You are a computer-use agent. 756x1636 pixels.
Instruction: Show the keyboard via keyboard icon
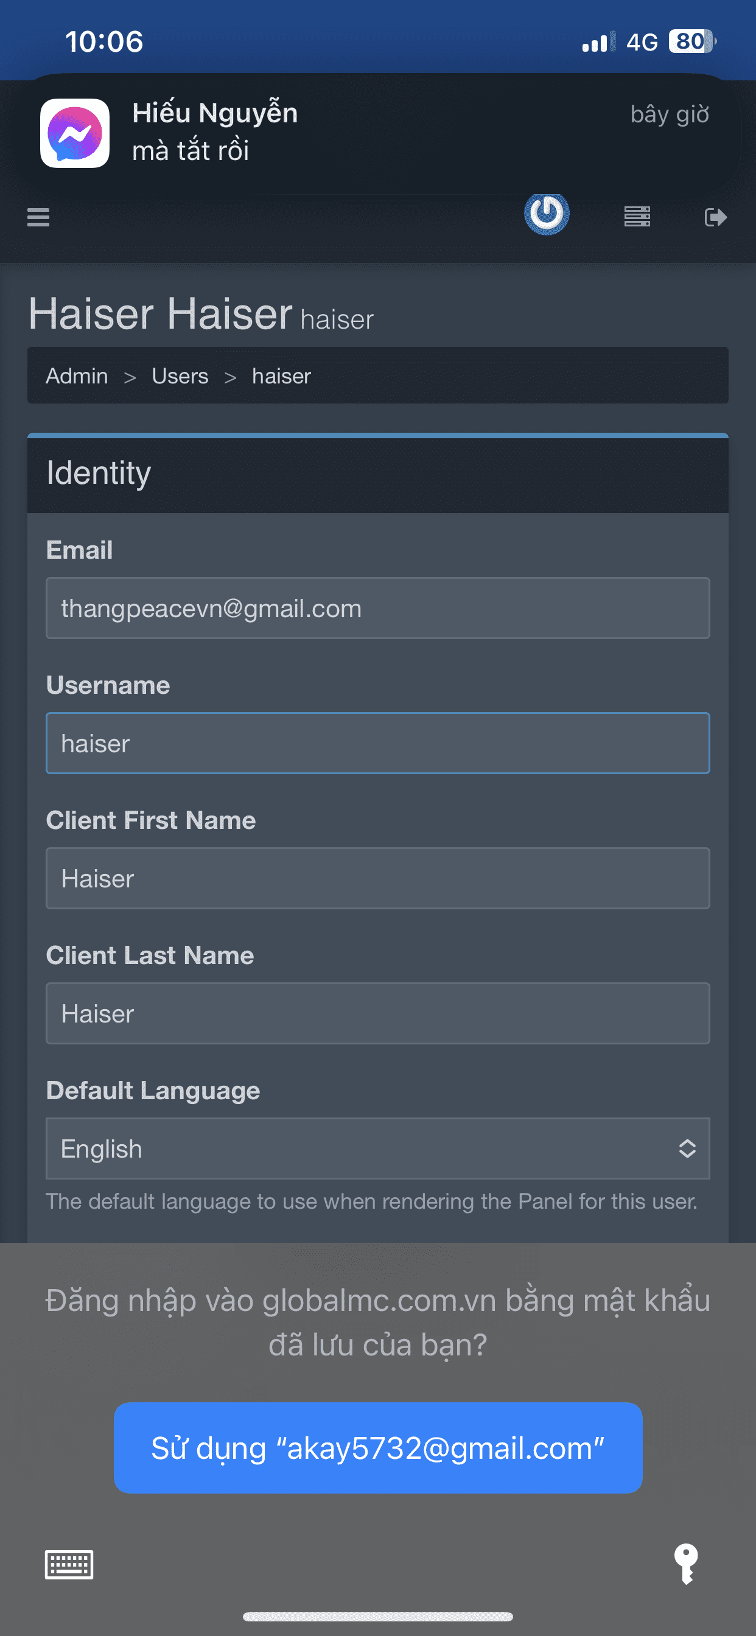click(x=69, y=1564)
